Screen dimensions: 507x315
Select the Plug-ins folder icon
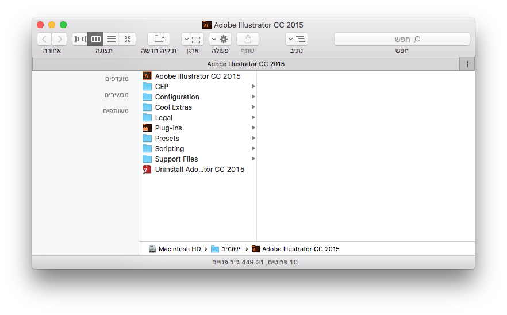coord(147,128)
